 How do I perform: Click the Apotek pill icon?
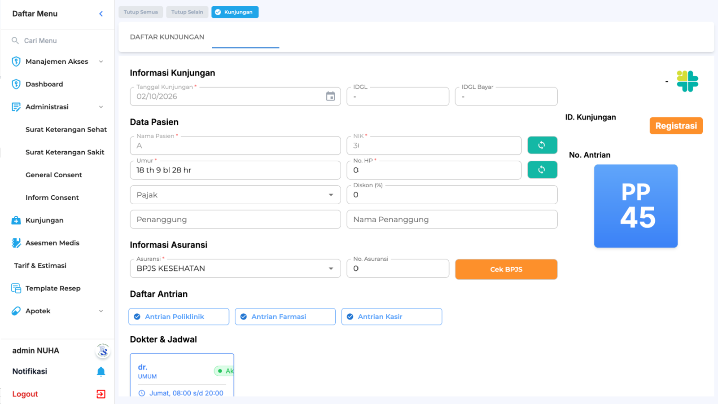pyautogui.click(x=16, y=311)
